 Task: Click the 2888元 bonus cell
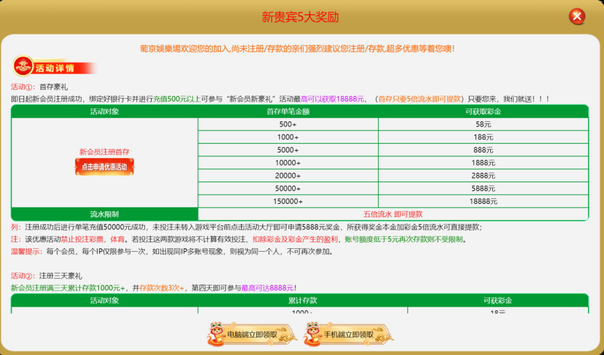pos(483,176)
